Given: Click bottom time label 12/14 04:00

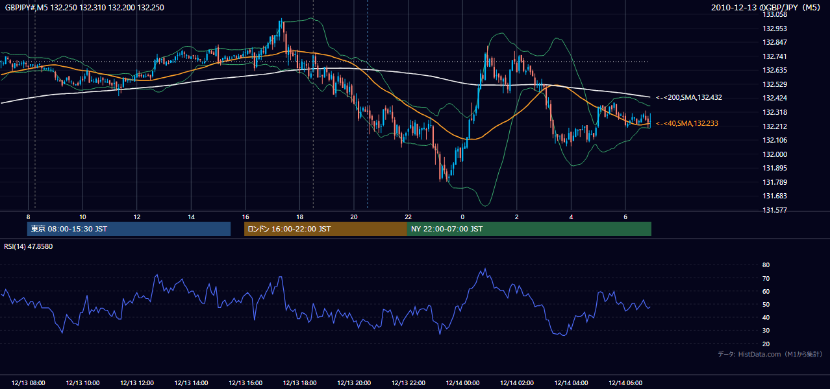Looking at the screenshot, I should (x=571, y=383).
